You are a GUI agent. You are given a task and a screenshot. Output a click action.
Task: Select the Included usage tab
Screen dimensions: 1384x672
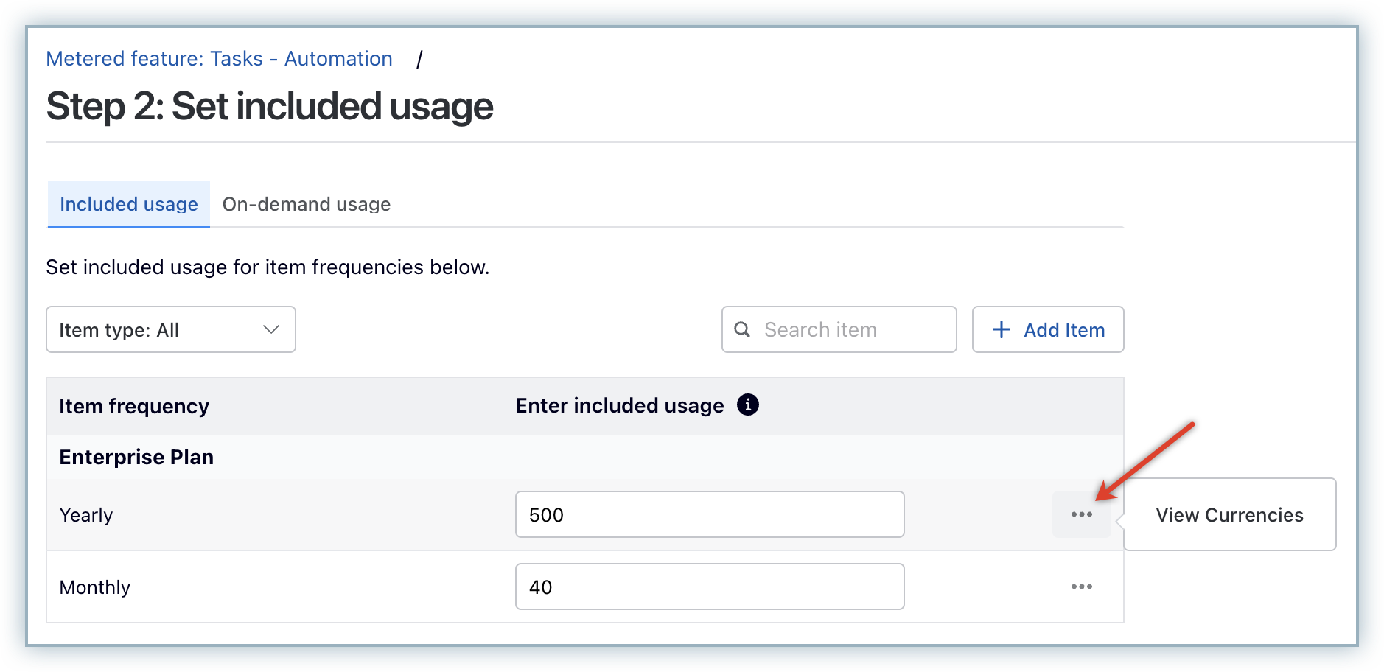(x=129, y=204)
